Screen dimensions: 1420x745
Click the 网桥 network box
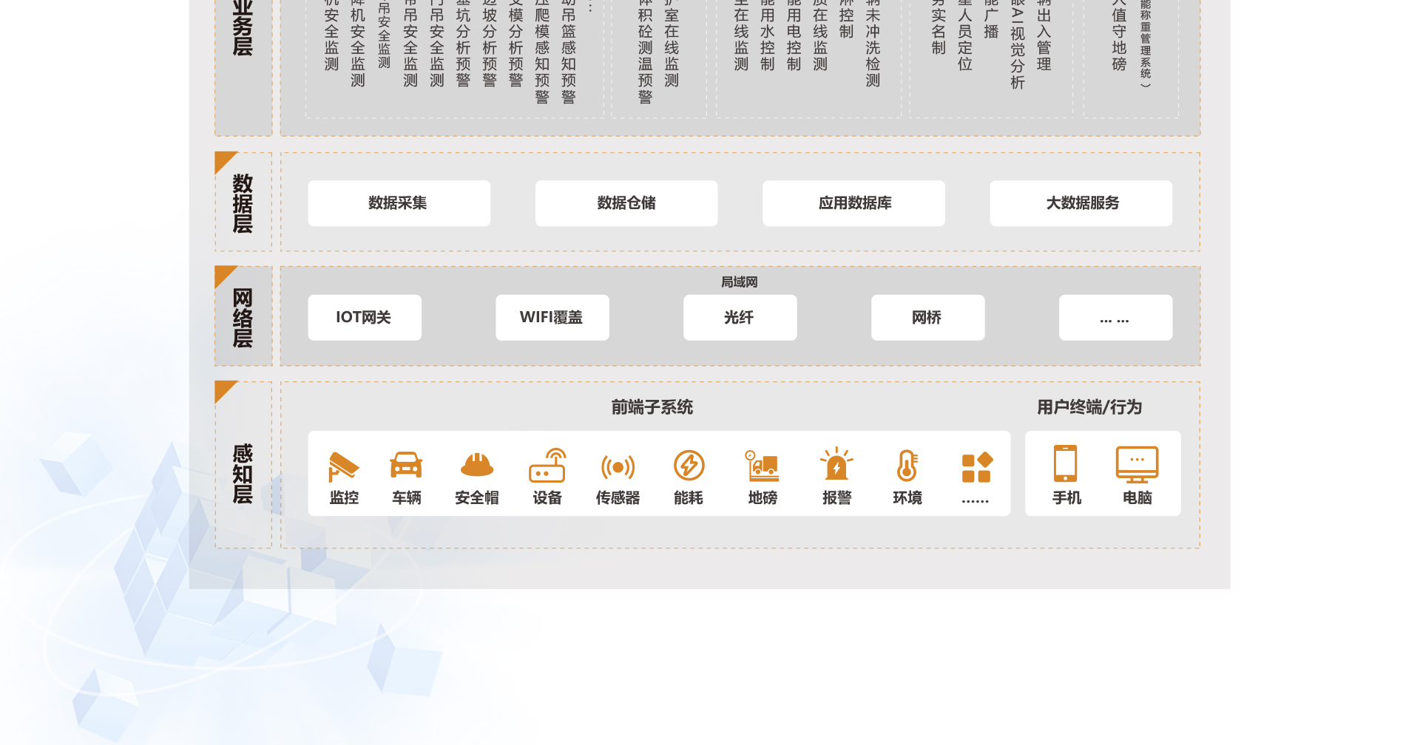click(927, 318)
